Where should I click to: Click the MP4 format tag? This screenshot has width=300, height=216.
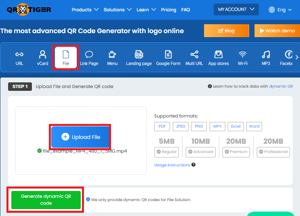tap(217, 126)
